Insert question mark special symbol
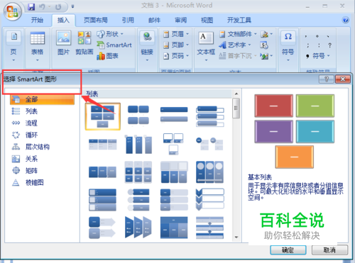This screenshot has height=263, width=355. tap(329, 45)
